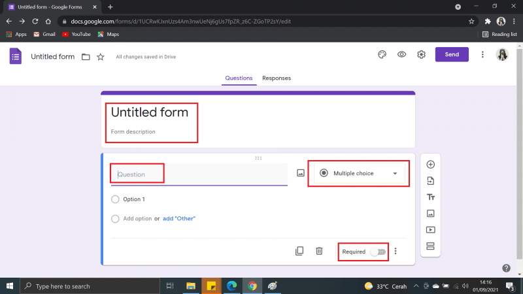The image size is (523, 294).
Task: Go to browser home page
Action: point(48,22)
